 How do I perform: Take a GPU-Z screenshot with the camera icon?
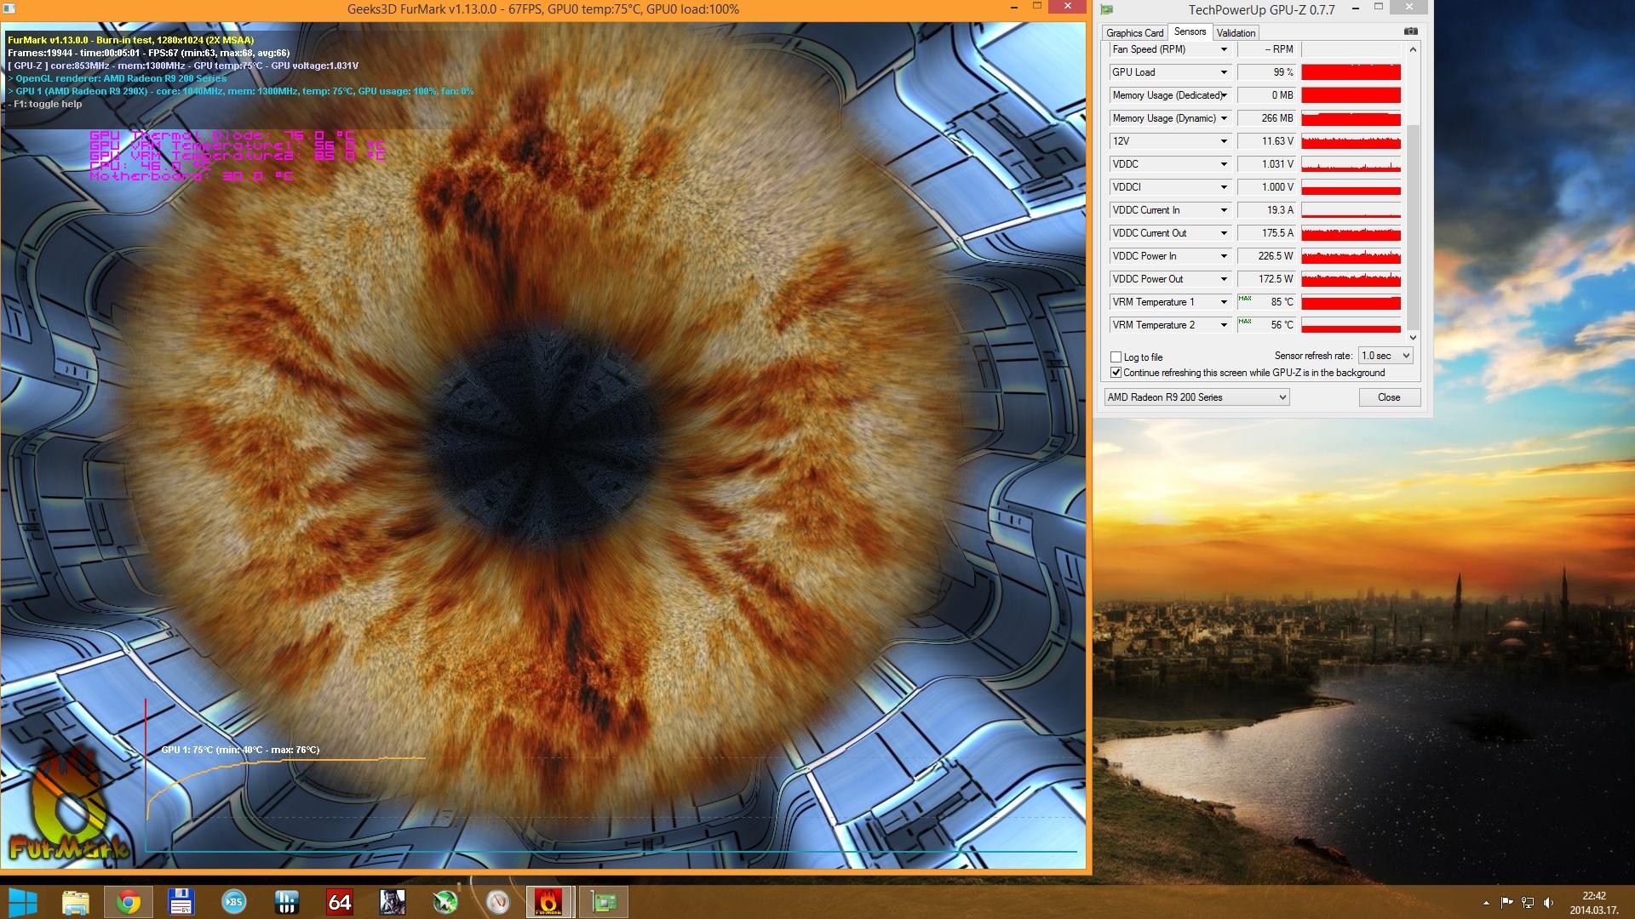click(x=1411, y=31)
